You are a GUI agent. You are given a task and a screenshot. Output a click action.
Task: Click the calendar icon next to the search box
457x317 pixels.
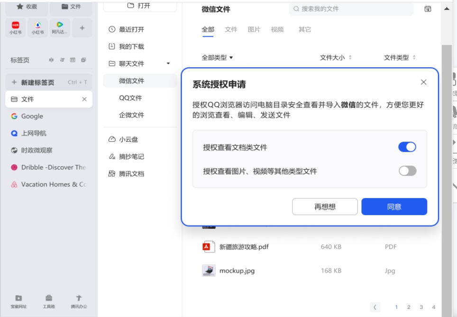(x=428, y=9)
